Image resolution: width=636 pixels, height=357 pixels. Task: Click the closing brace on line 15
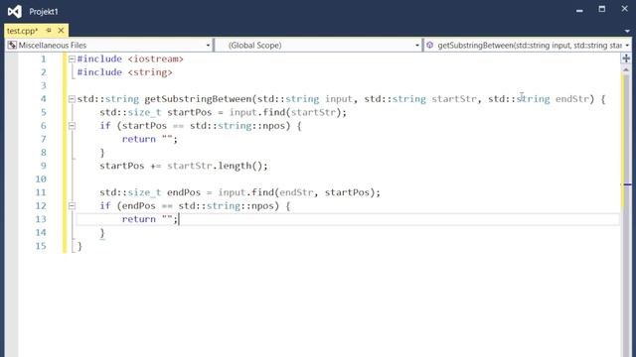79,246
